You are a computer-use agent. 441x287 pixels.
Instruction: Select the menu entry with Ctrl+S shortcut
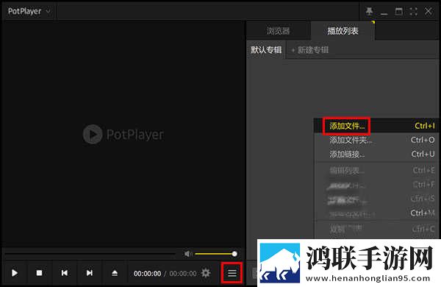coord(376,199)
